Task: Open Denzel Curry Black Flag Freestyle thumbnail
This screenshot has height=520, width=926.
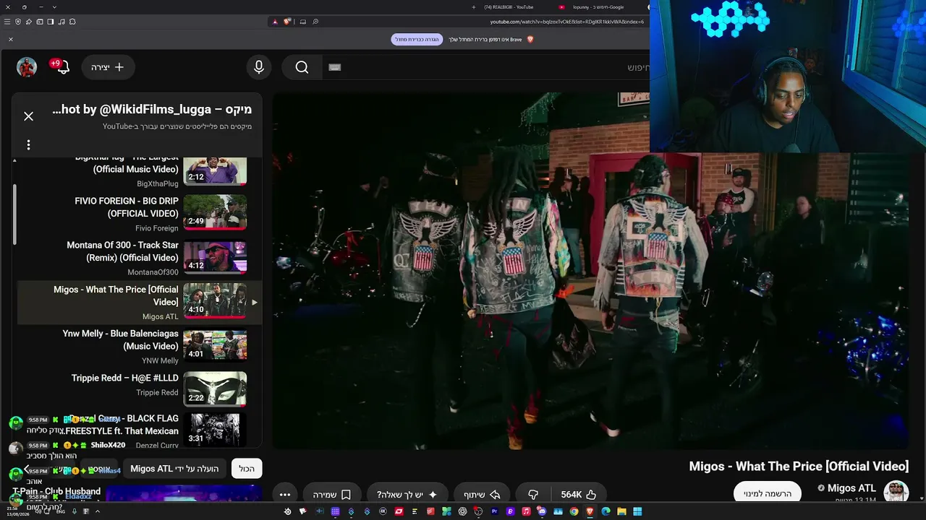Action: tap(215, 429)
